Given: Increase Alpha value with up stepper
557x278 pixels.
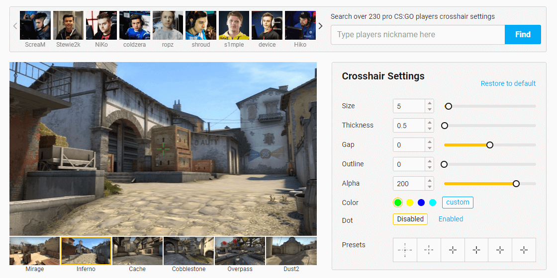Looking at the screenshot, I should point(429,181).
